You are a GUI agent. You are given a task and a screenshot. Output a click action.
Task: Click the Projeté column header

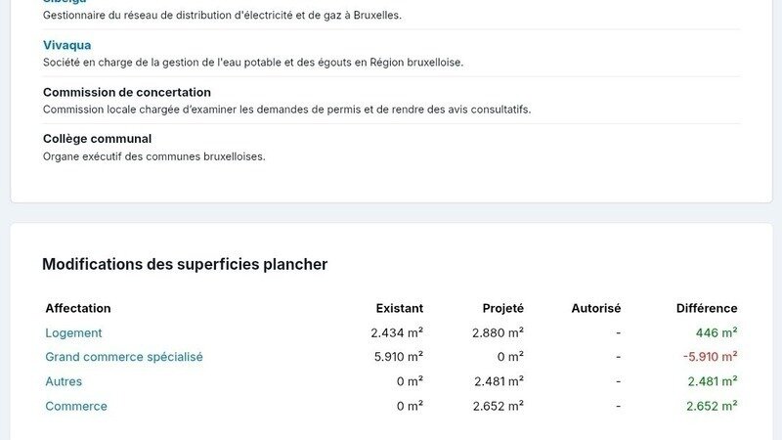(x=502, y=308)
